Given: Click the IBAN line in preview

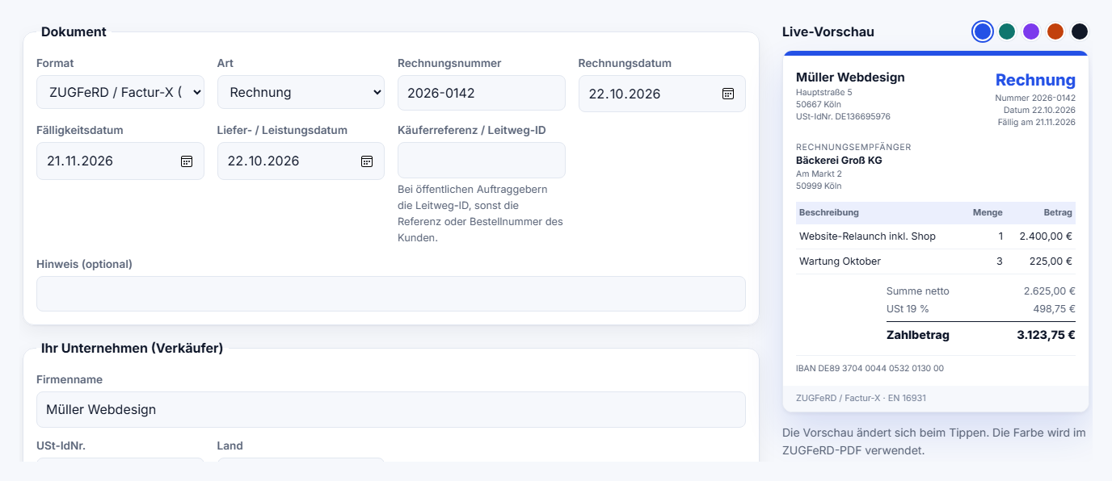Looking at the screenshot, I should pyautogui.click(x=870, y=368).
